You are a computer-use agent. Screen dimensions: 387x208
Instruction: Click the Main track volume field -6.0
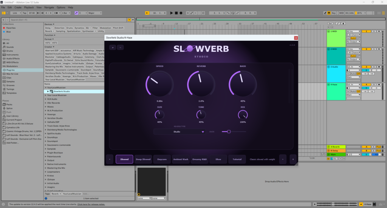[376, 154]
